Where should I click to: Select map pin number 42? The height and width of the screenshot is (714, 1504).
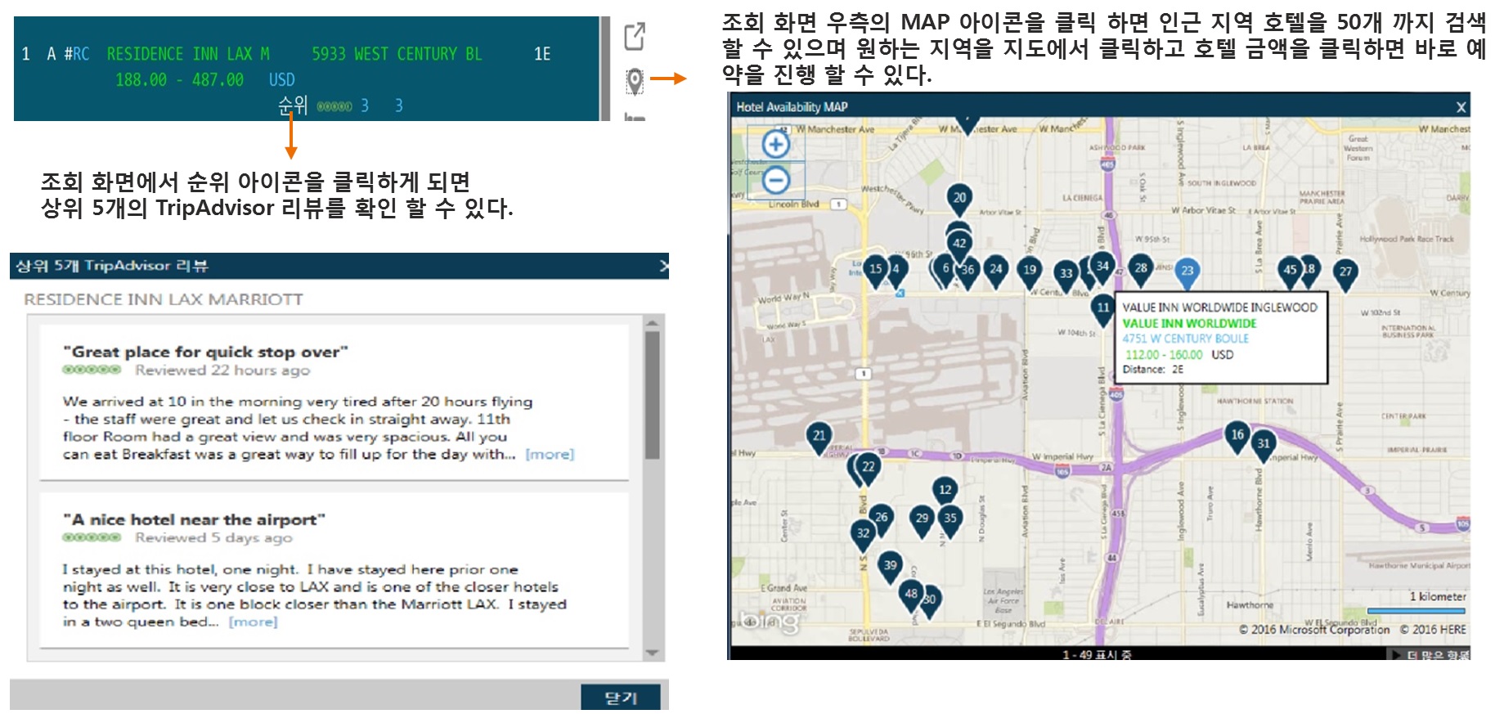(959, 245)
